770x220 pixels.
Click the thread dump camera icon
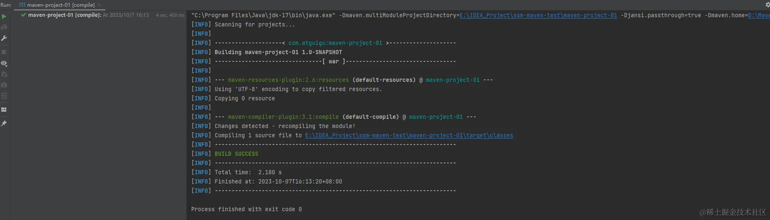coord(4,85)
